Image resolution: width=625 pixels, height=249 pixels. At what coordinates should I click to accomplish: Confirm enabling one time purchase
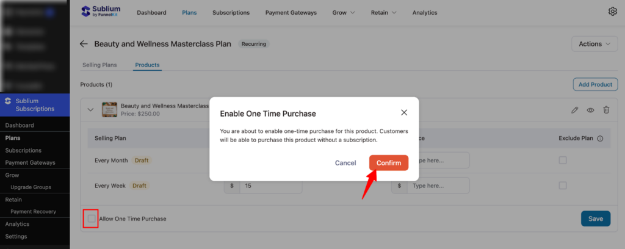click(389, 163)
